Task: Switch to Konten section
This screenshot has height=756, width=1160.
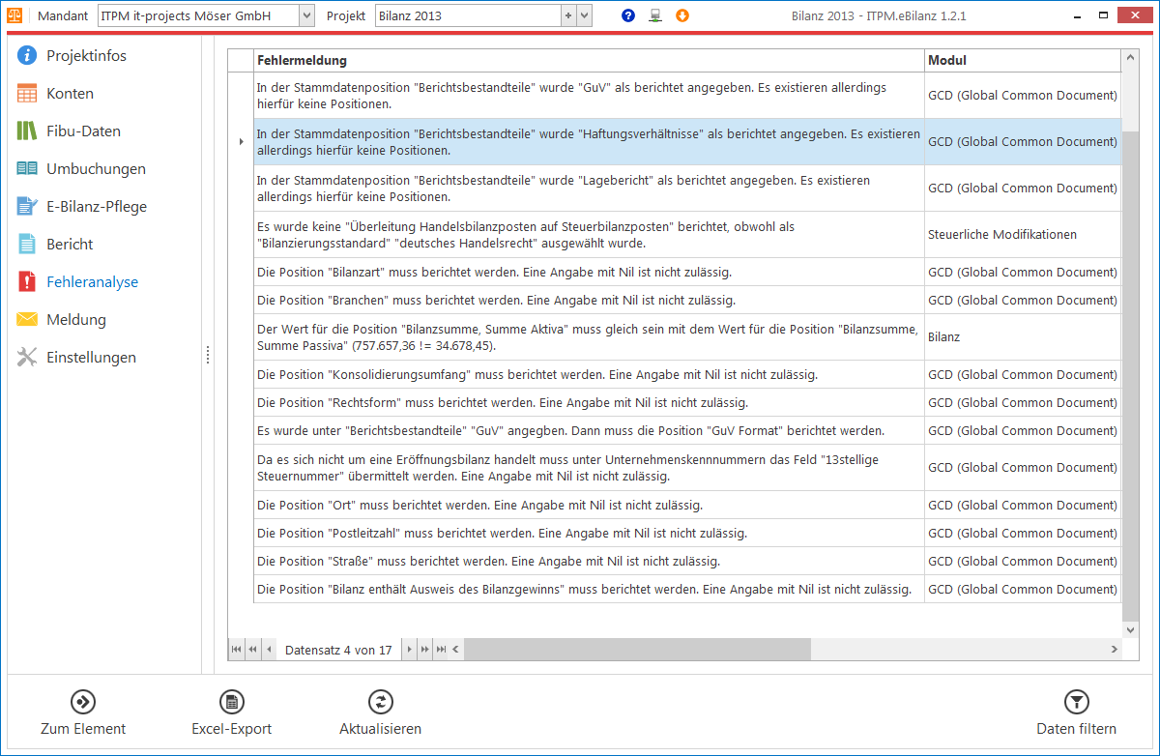Action: pyautogui.click(x=70, y=93)
